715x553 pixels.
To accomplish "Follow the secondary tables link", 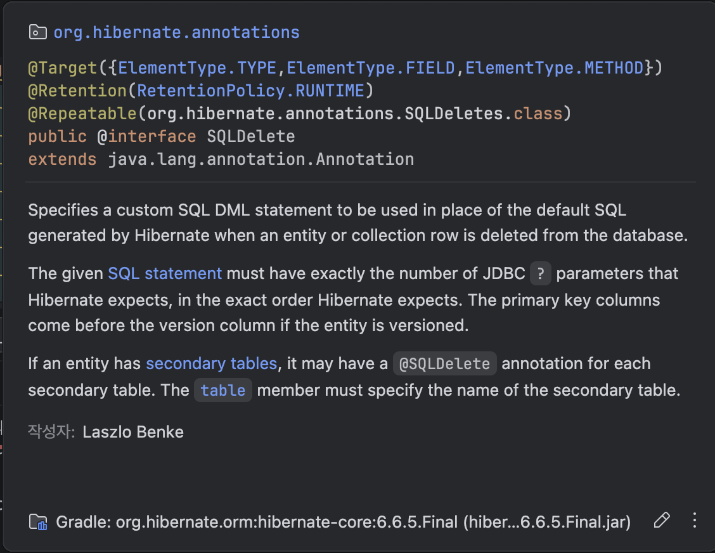I will (212, 363).
